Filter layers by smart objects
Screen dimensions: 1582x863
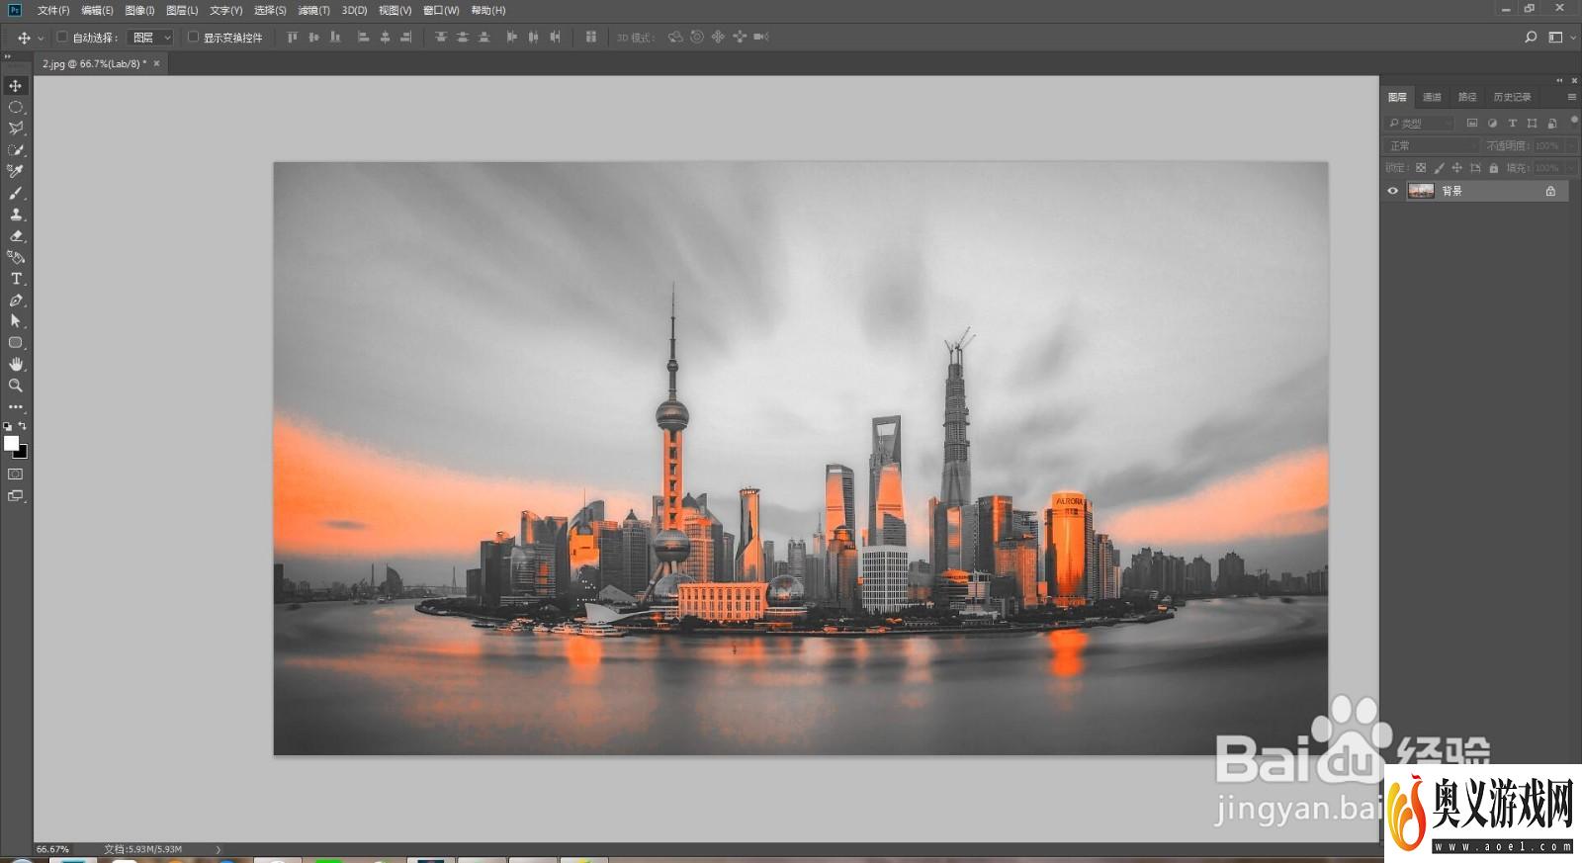coord(1552,123)
